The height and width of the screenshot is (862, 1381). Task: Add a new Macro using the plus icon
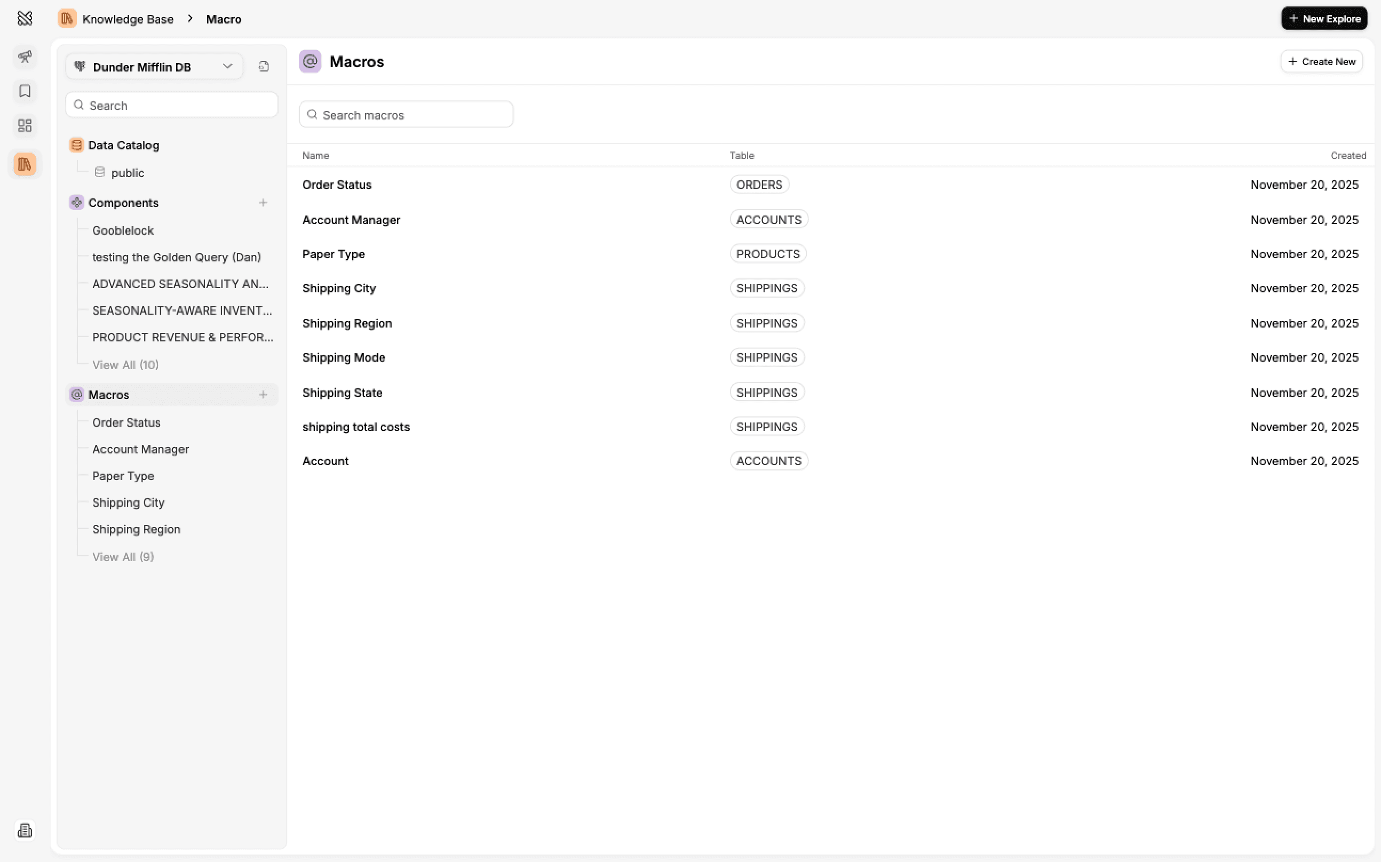(263, 394)
